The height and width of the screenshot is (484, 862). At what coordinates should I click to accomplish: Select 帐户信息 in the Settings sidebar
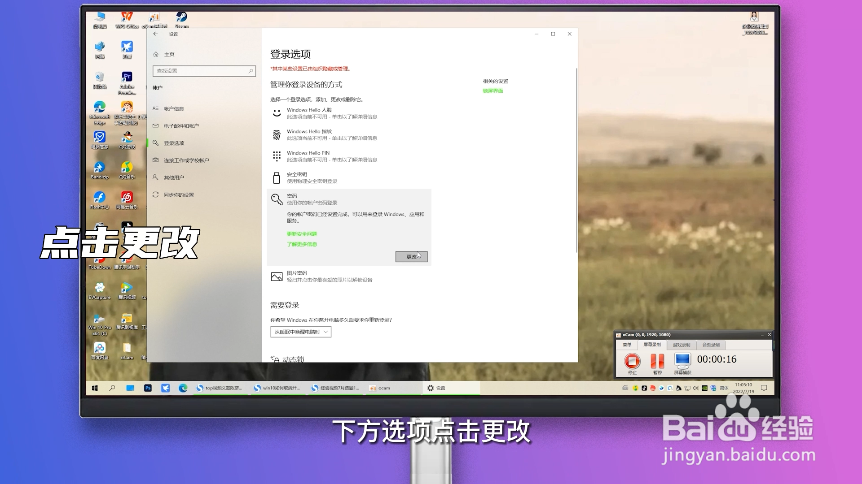click(x=173, y=108)
